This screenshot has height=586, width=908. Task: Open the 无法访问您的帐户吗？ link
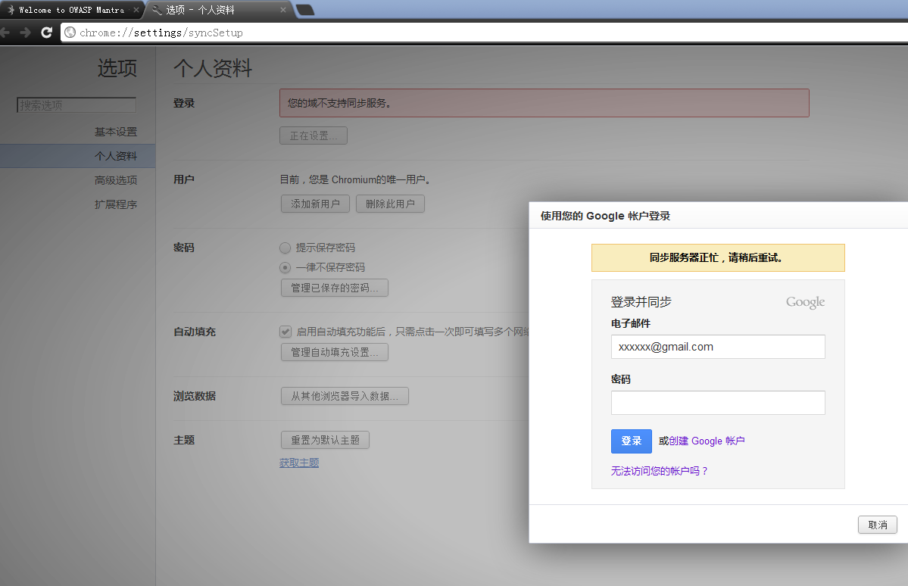pos(660,472)
